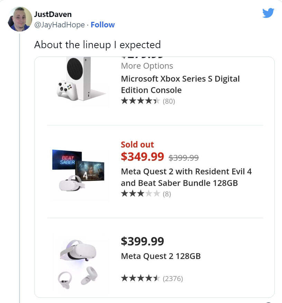The image size is (282, 303).
Task: Click the $349.99 sale price
Action: coord(142,157)
